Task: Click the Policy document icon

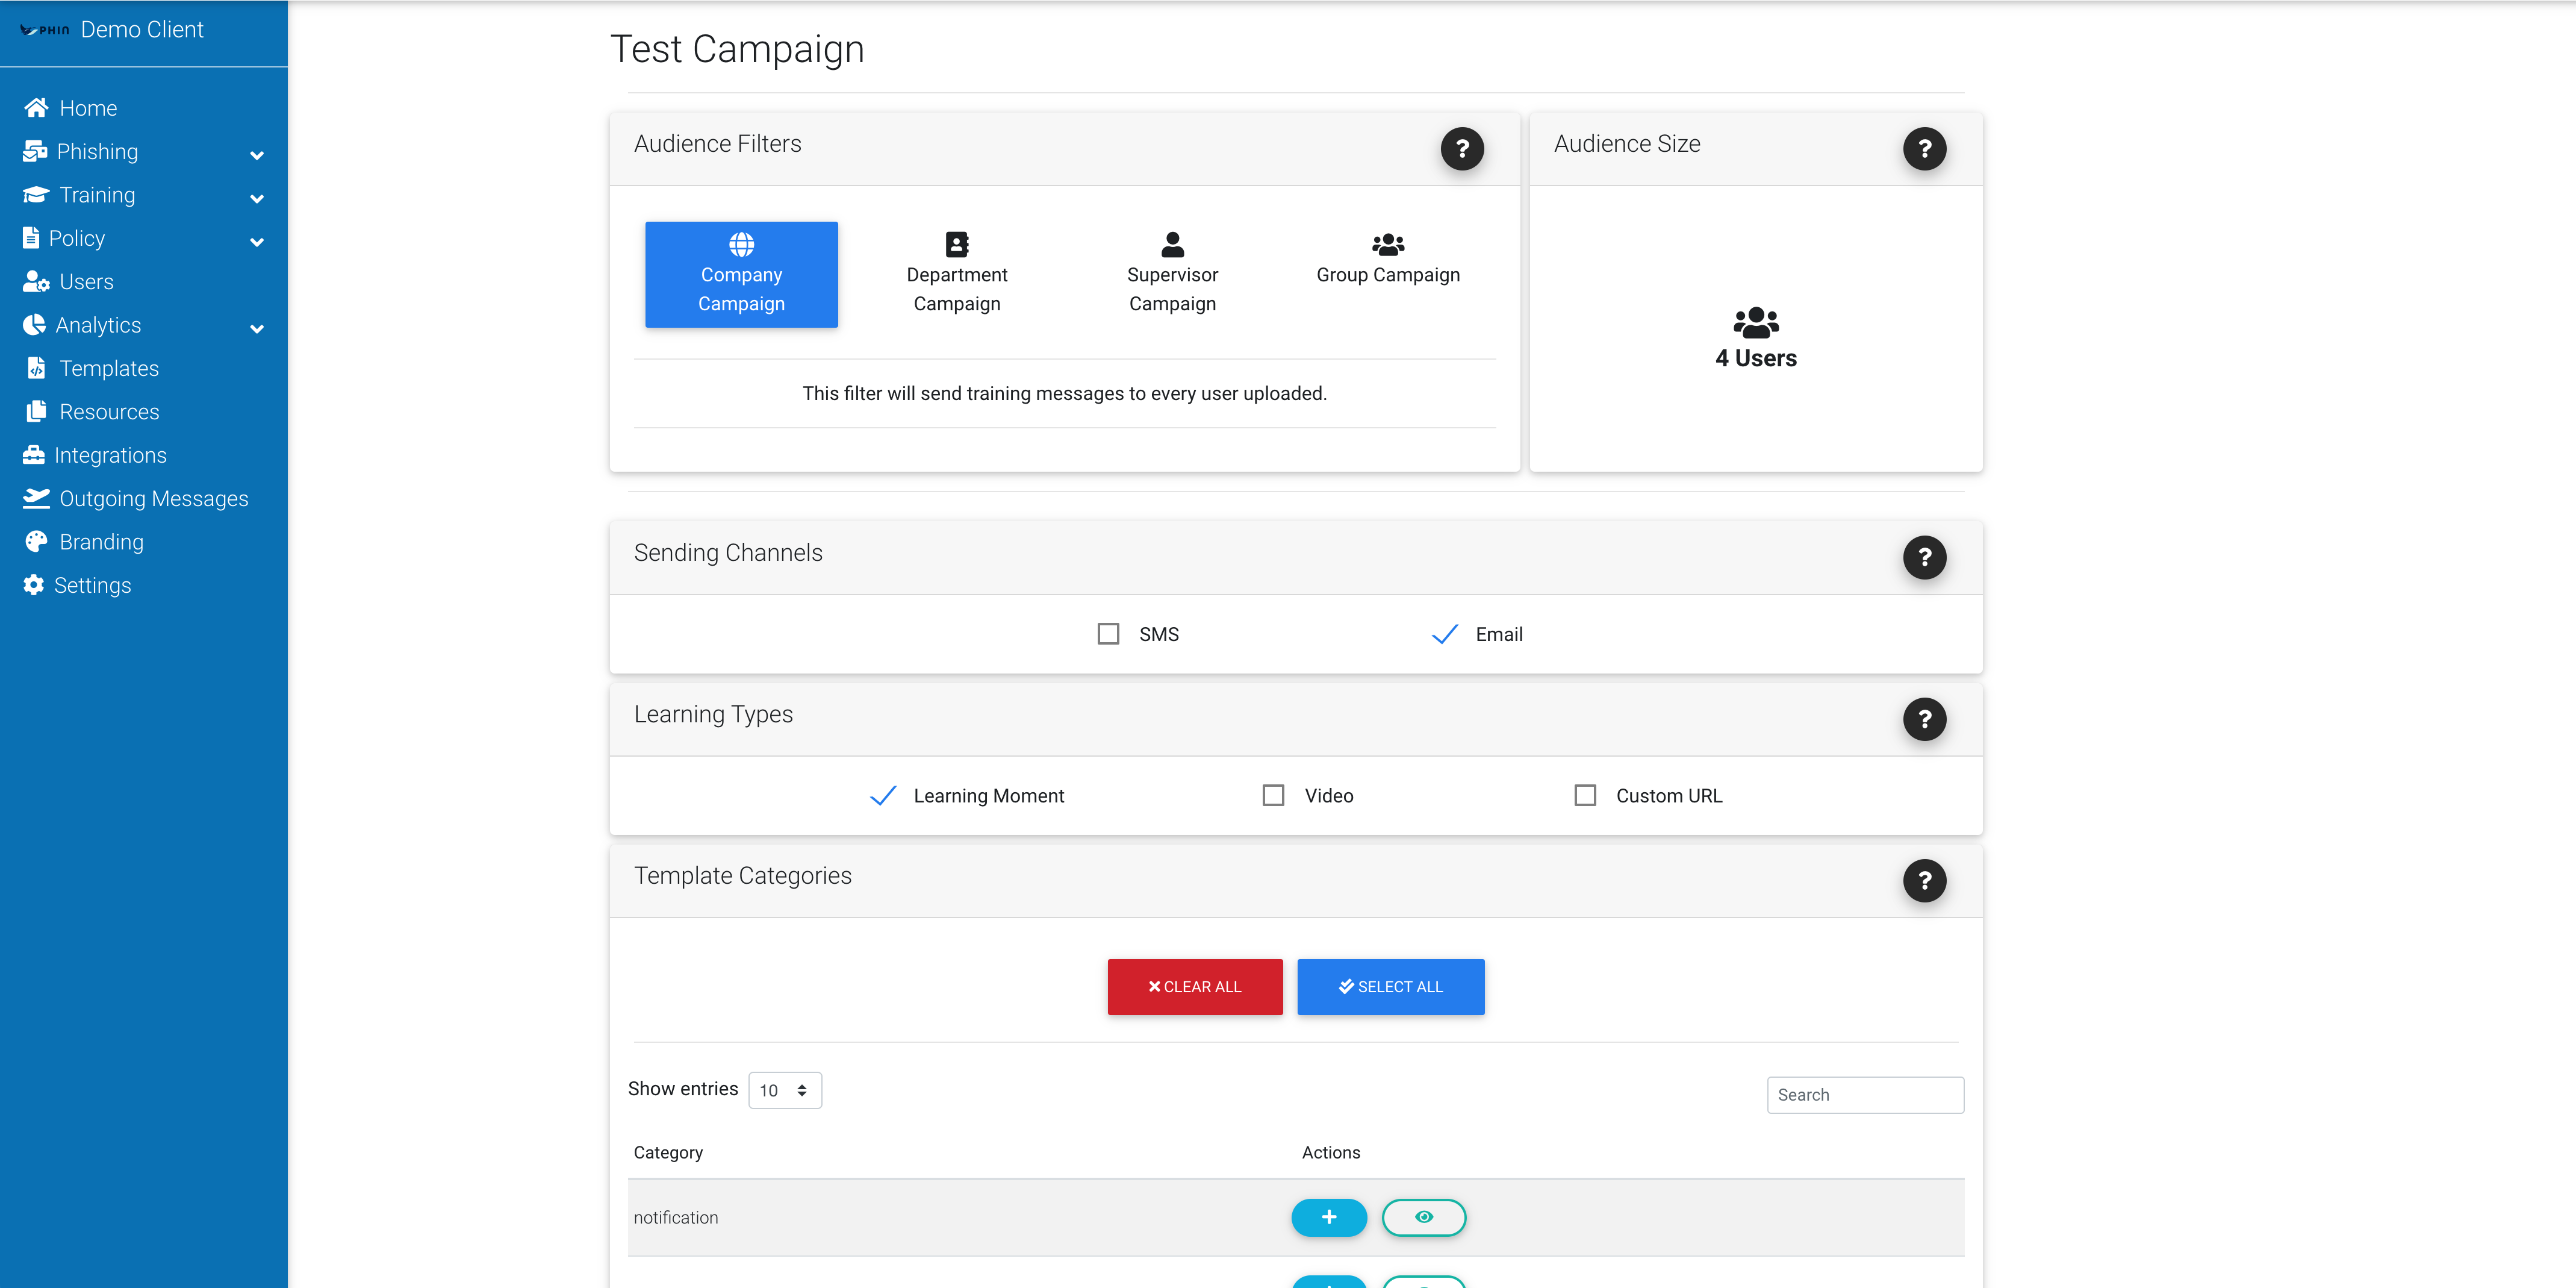Action: (x=31, y=238)
